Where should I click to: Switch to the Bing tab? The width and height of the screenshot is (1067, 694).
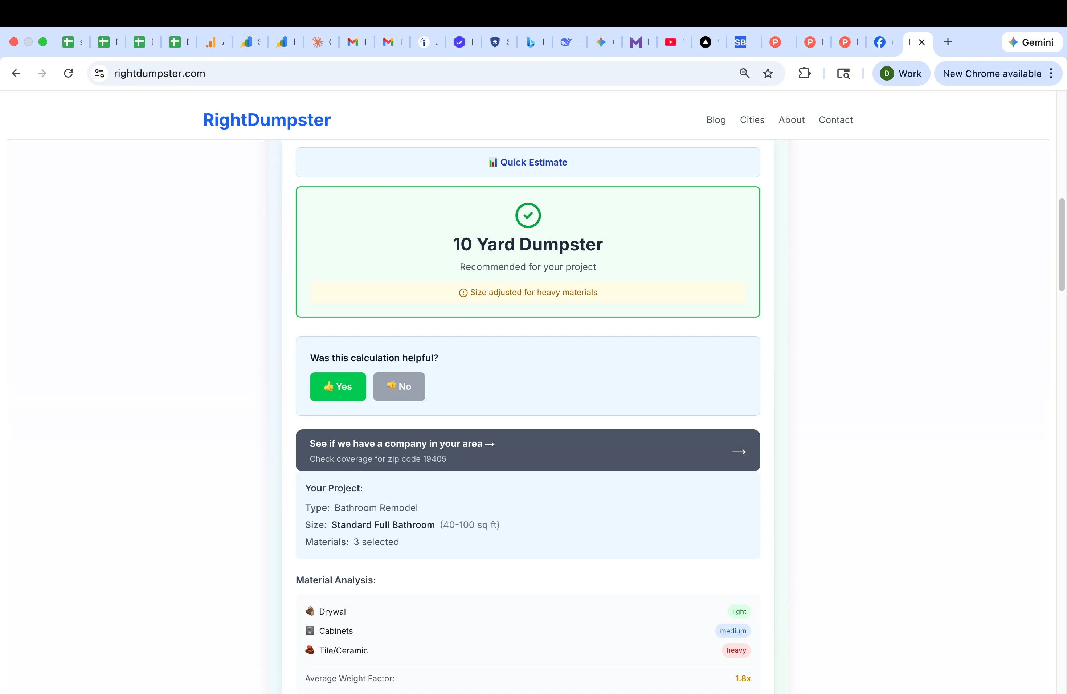531,42
